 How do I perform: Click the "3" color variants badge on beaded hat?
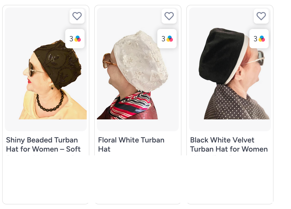click(x=75, y=39)
